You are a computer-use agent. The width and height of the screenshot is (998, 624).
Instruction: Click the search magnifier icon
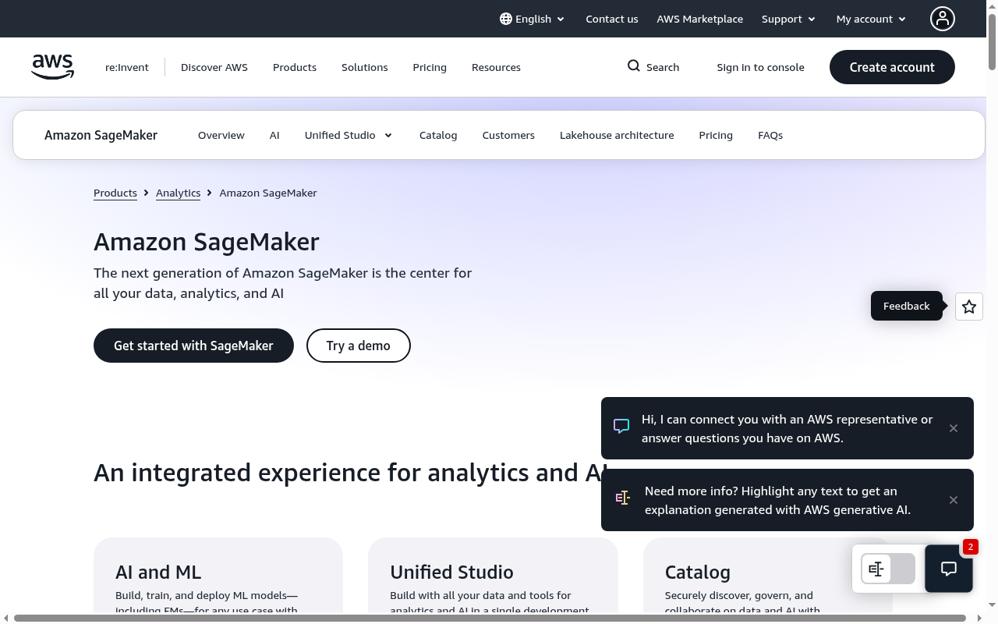pyautogui.click(x=634, y=66)
